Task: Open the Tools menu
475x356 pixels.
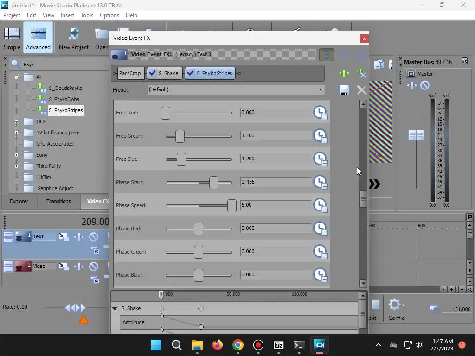Action: [x=87, y=15]
